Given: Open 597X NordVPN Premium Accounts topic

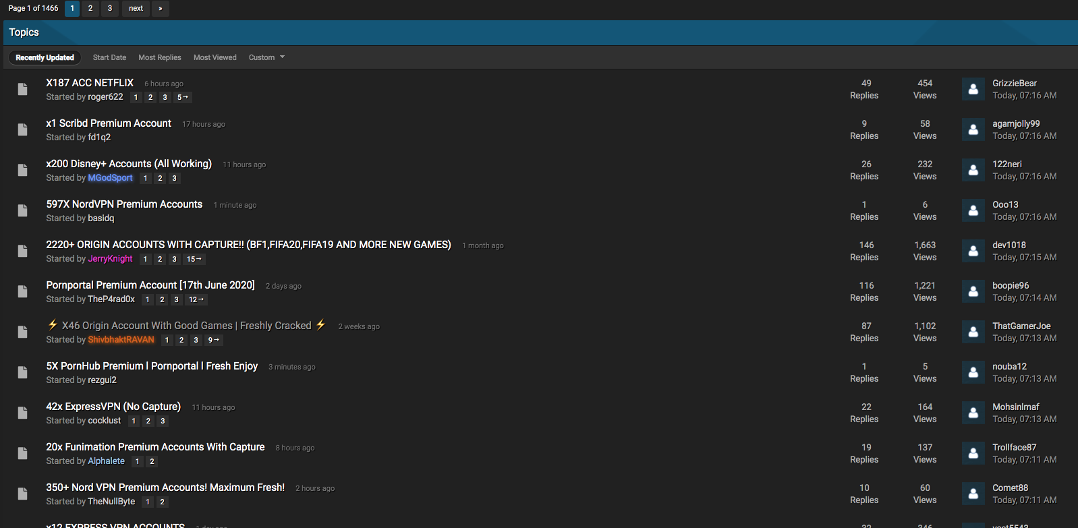Looking at the screenshot, I should [x=124, y=204].
